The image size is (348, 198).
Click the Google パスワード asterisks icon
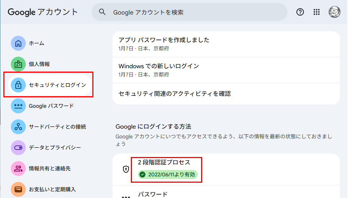pyautogui.click(x=18, y=106)
